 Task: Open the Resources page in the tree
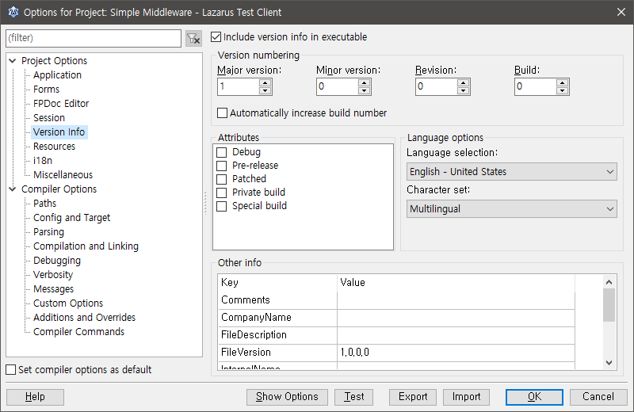pyautogui.click(x=54, y=147)
